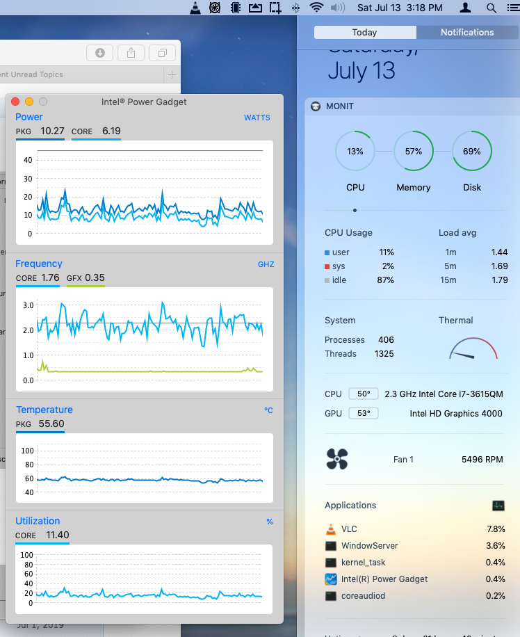
Task: Click the 69% Disk gauge
Action: 472,151
